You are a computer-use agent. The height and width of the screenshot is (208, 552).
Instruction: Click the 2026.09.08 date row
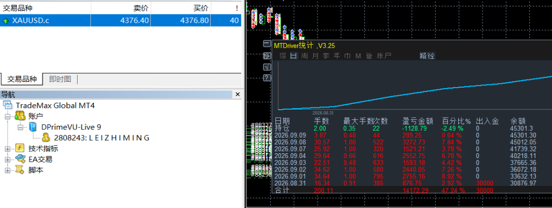291,142
